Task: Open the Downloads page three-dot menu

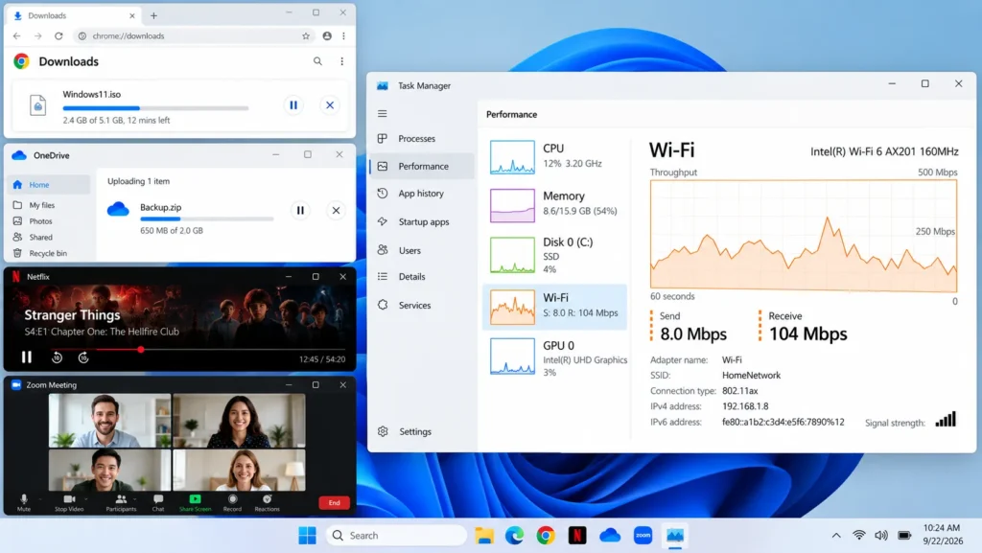Action: tap(342, 61)
